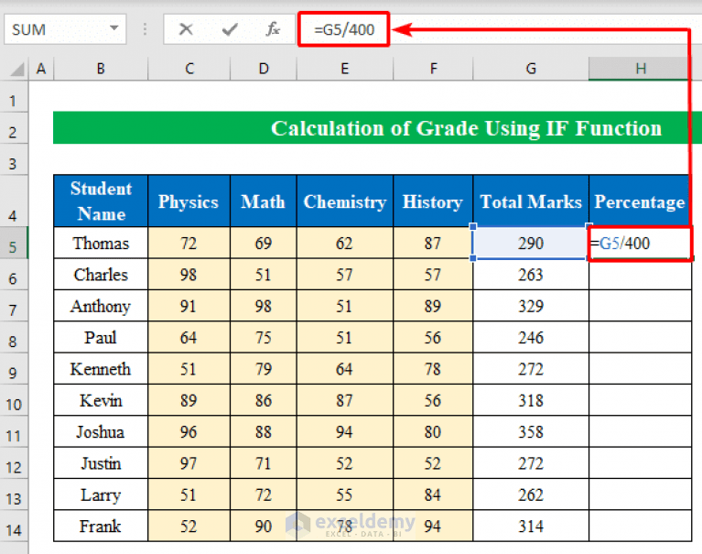
Task: Select the Frank name cell
Action: (x=101, y=527)
